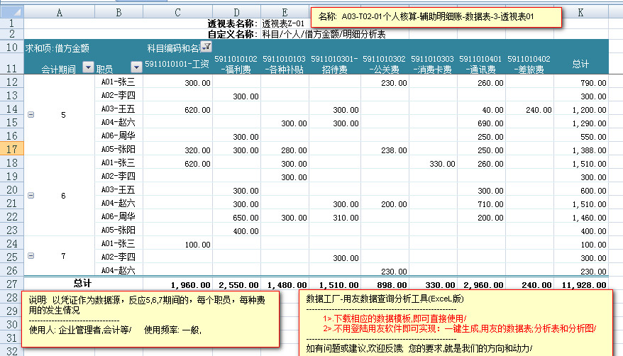The height and width of the screenshot is (356, 623).
Task: Select column A header
Action: [59, 13]
